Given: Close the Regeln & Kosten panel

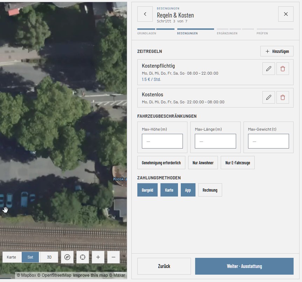Looking at the screenshot, I should pos(286,14).
